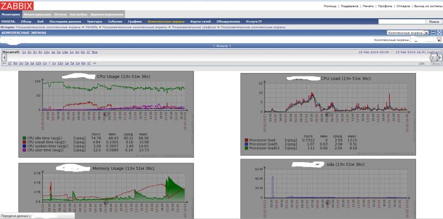The image size is (443, 219).
Task: Click the left arrow of time scrollbar
Action: click(4, 58)
